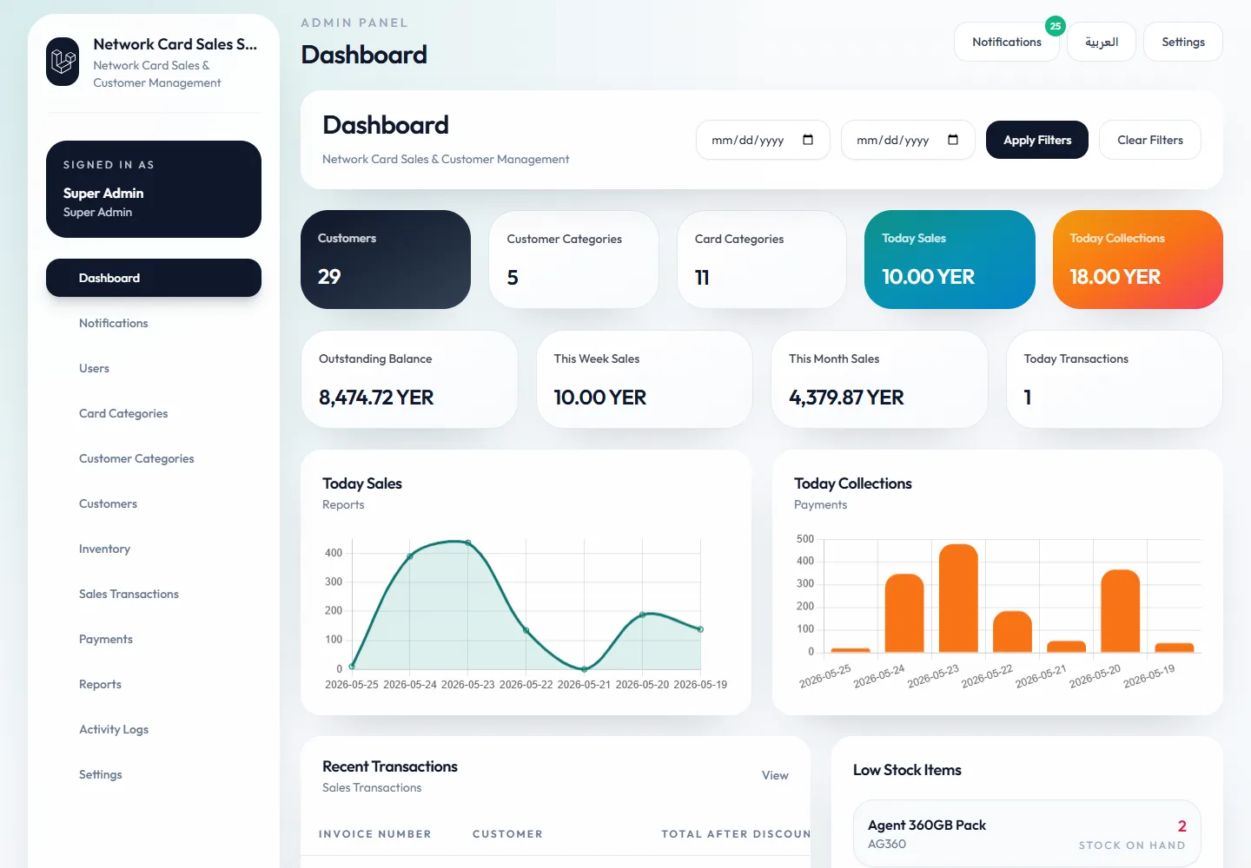Switch language to العربية
This screenshot has height=868, width=1251.
[x=1102, y=42]
